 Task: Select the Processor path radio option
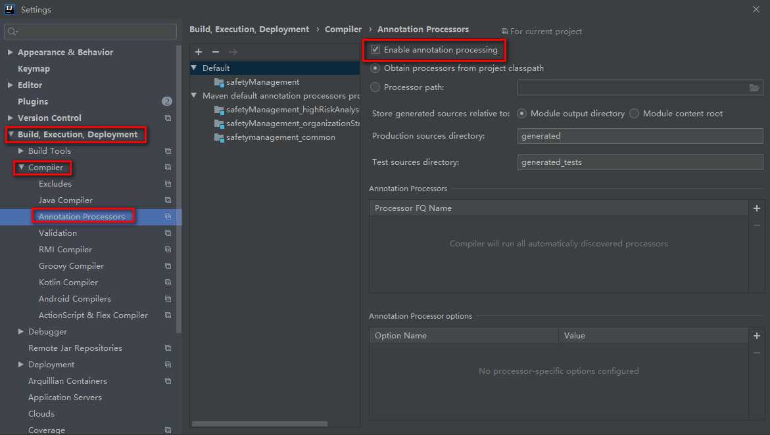pos(375,87)
